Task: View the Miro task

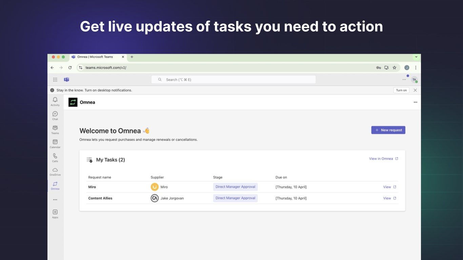Action: (390, 187)
